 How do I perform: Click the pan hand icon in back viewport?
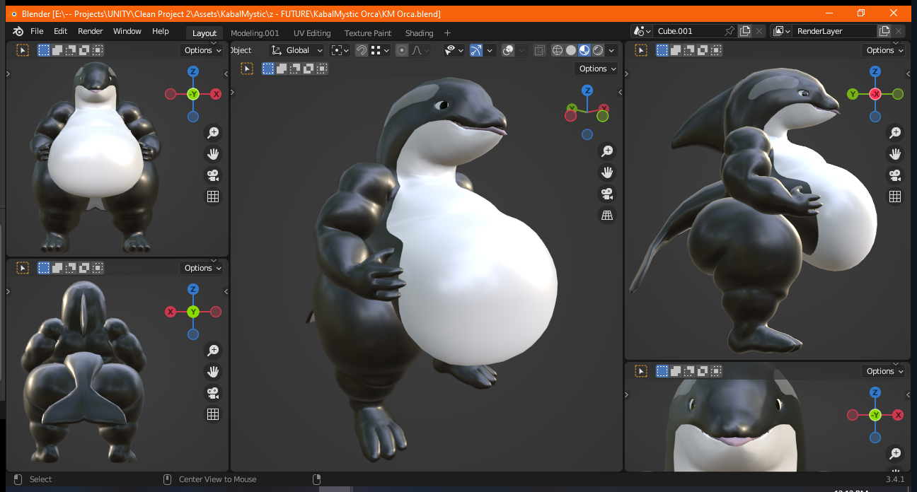pos(213,371)
